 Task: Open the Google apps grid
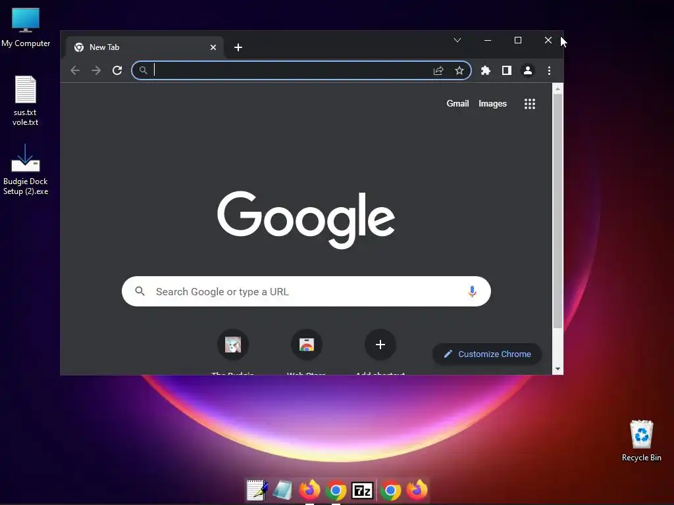530,103
